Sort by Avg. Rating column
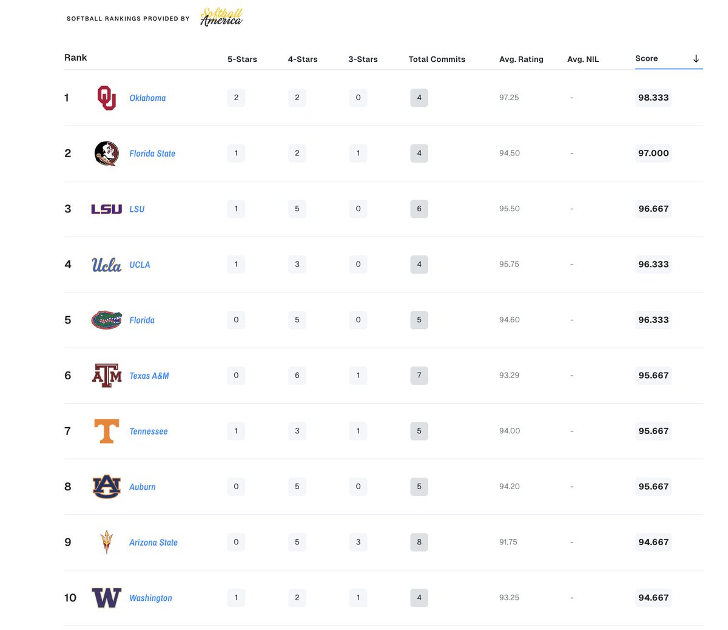Viewport: 728px width, 630px height. (x=521, y=59)
